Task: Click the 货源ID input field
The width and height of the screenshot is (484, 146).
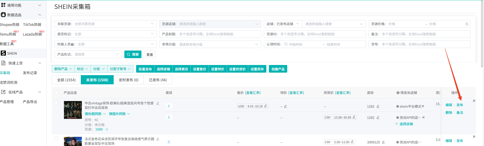Action: 315,34
